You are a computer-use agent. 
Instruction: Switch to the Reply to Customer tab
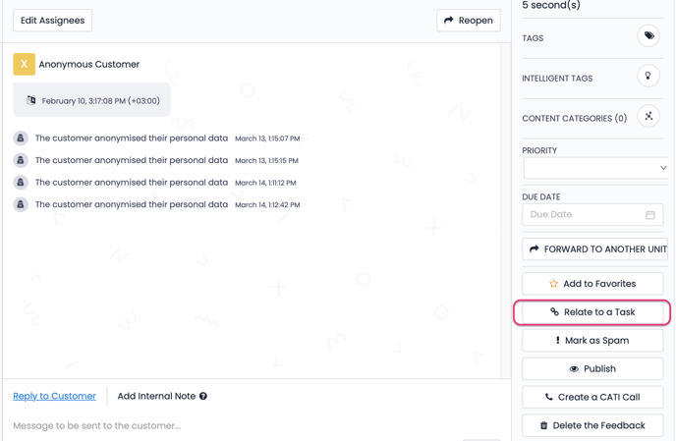54,397
